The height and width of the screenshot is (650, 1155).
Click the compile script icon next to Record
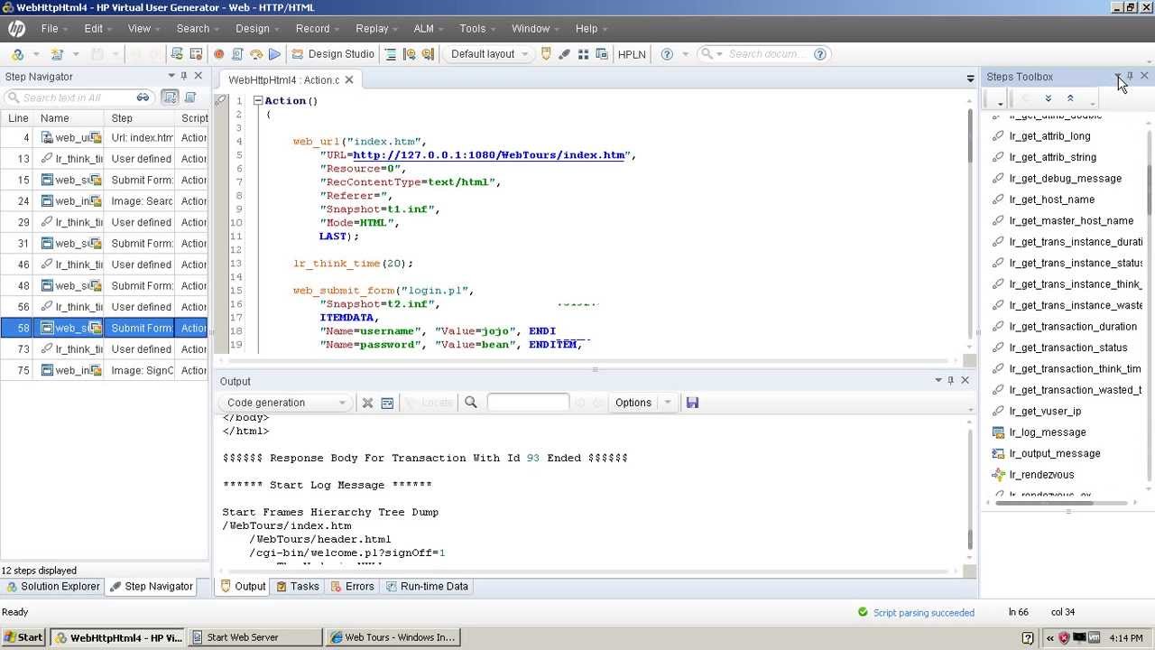237,54
